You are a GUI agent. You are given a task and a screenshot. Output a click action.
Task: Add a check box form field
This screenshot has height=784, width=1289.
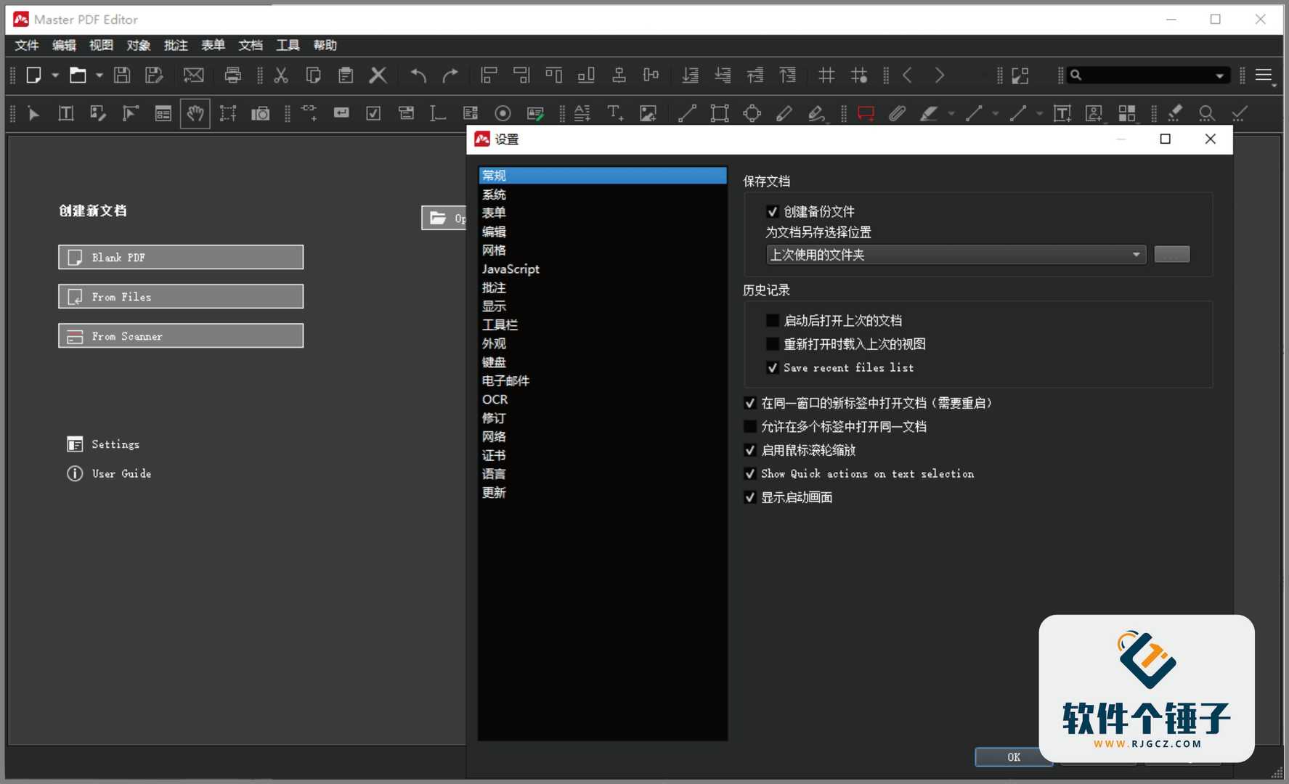[373, 113]
